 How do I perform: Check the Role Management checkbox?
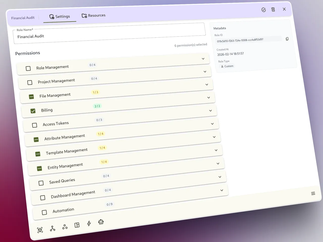[x=28, y=68]
